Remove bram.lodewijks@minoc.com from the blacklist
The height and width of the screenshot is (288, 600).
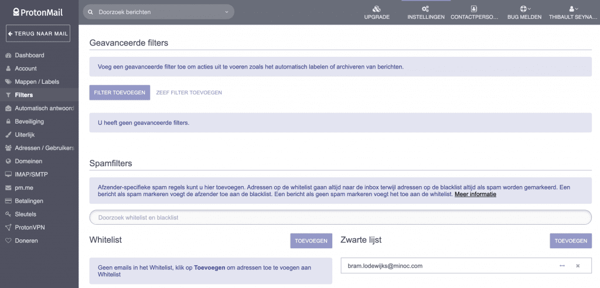point(578,266)
